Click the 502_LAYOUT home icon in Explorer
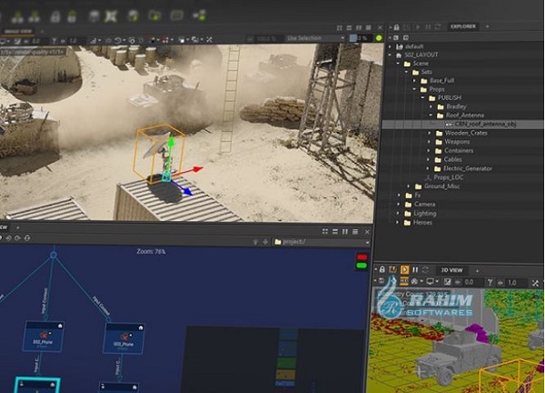This screenshot has width=545, height=393. pos(396,55)
